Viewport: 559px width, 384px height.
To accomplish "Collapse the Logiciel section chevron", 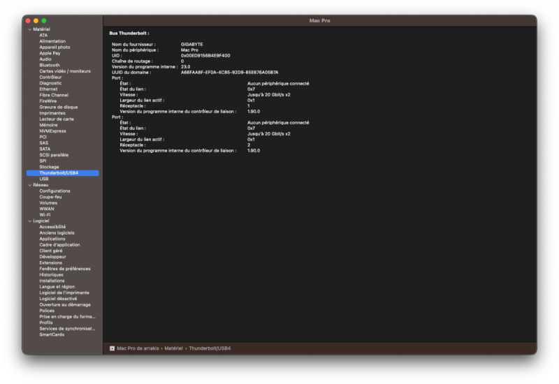I will click(x=30, y=221).
